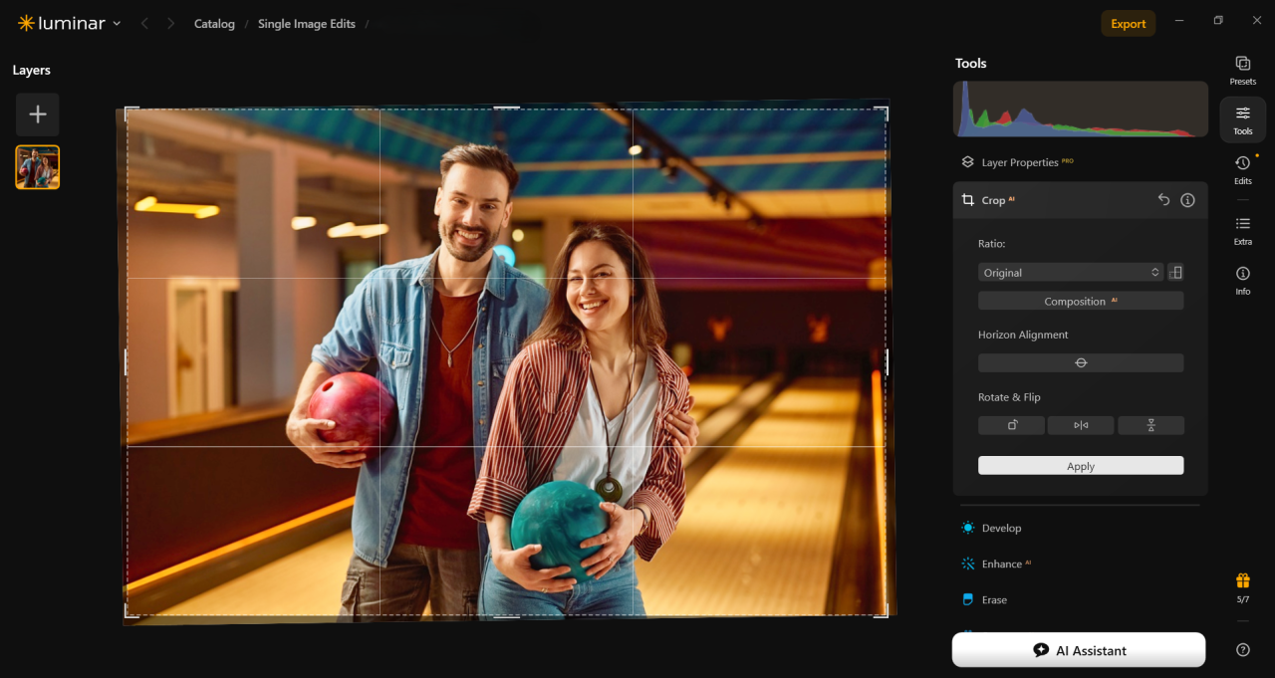Click the "Ratio:" label

point(992,243)
